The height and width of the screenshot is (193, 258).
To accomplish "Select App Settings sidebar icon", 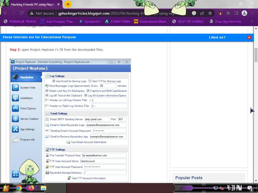I will tap(15, 129).
